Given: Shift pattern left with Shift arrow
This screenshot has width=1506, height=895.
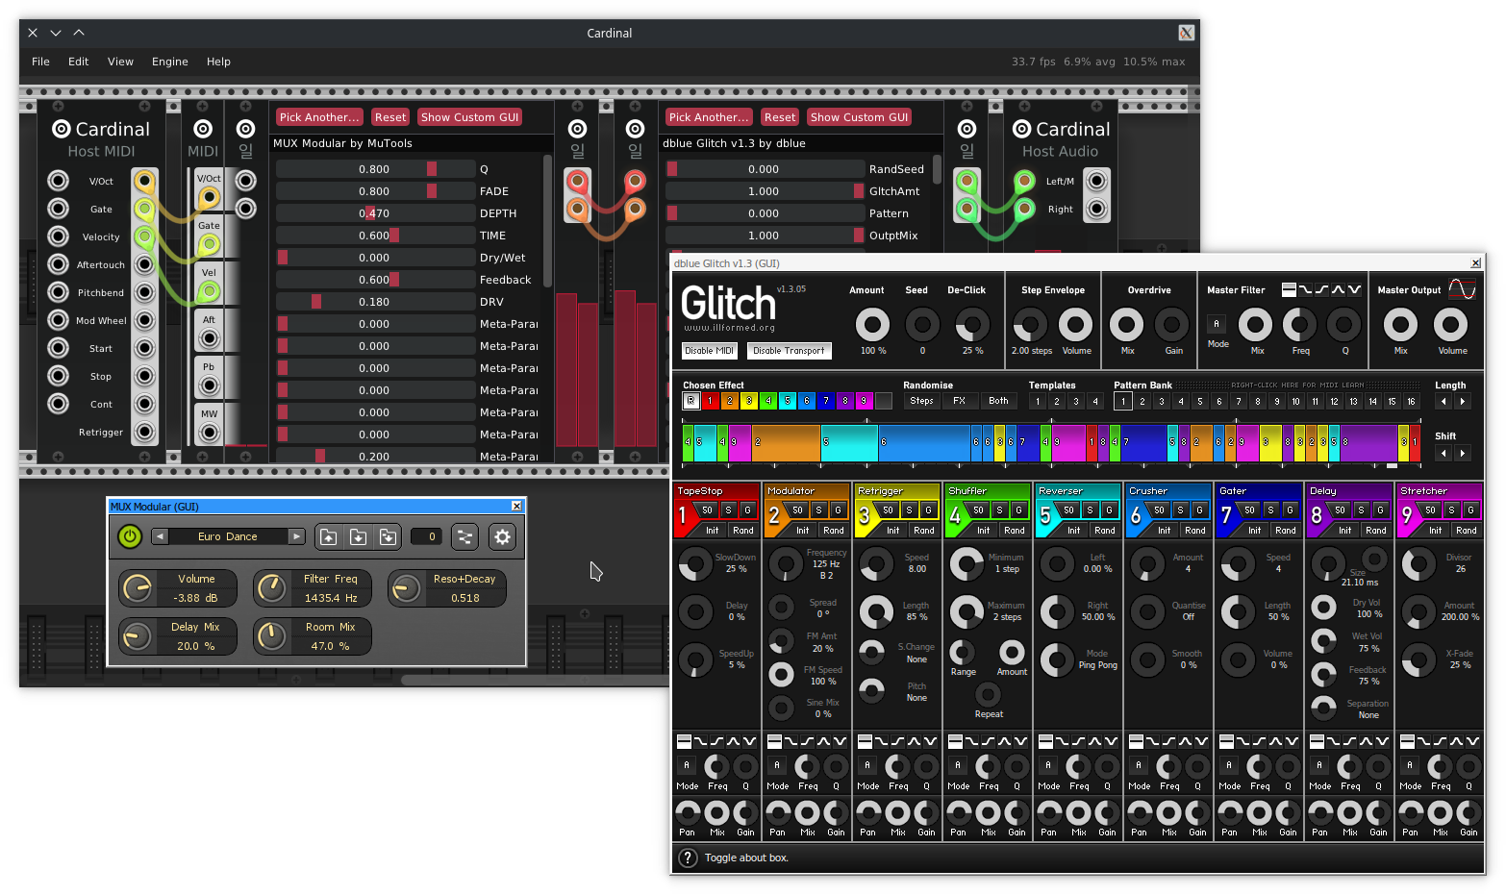Looking at the screenshot, I should 1443,453.
